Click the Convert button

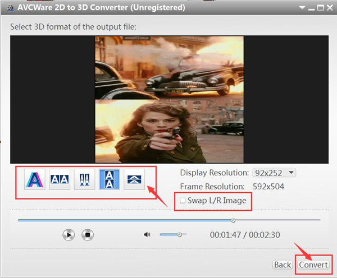pyautogui.click(x=313, y=265)
